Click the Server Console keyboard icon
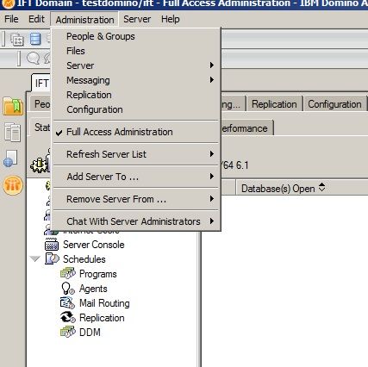The image size is (368, 367). (x=52, y=245)
